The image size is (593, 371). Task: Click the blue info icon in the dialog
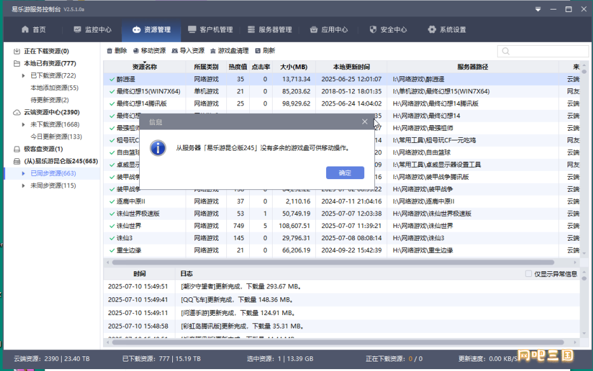(158, 148)
